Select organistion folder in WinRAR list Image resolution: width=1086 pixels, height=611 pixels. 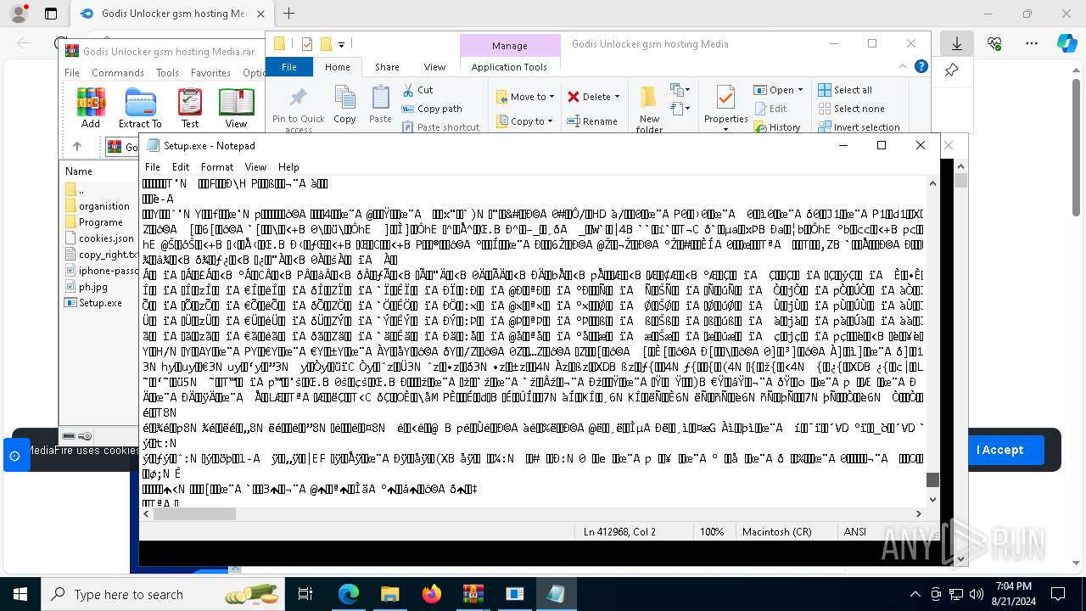point(98,206)
